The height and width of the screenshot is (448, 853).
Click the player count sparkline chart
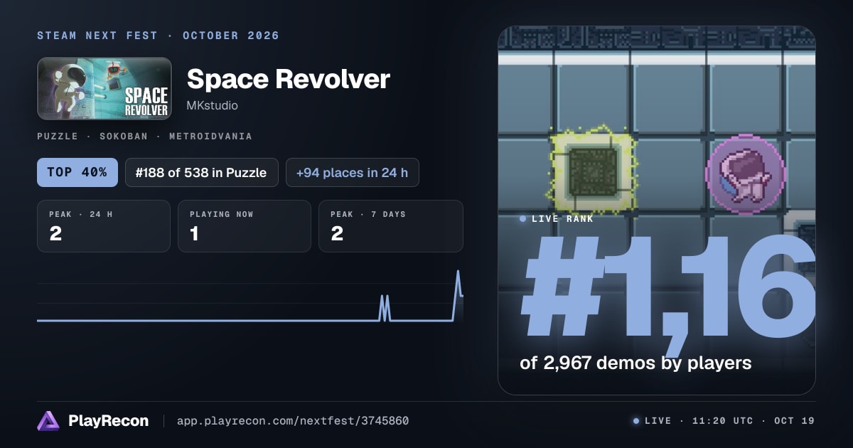[250, 297]
